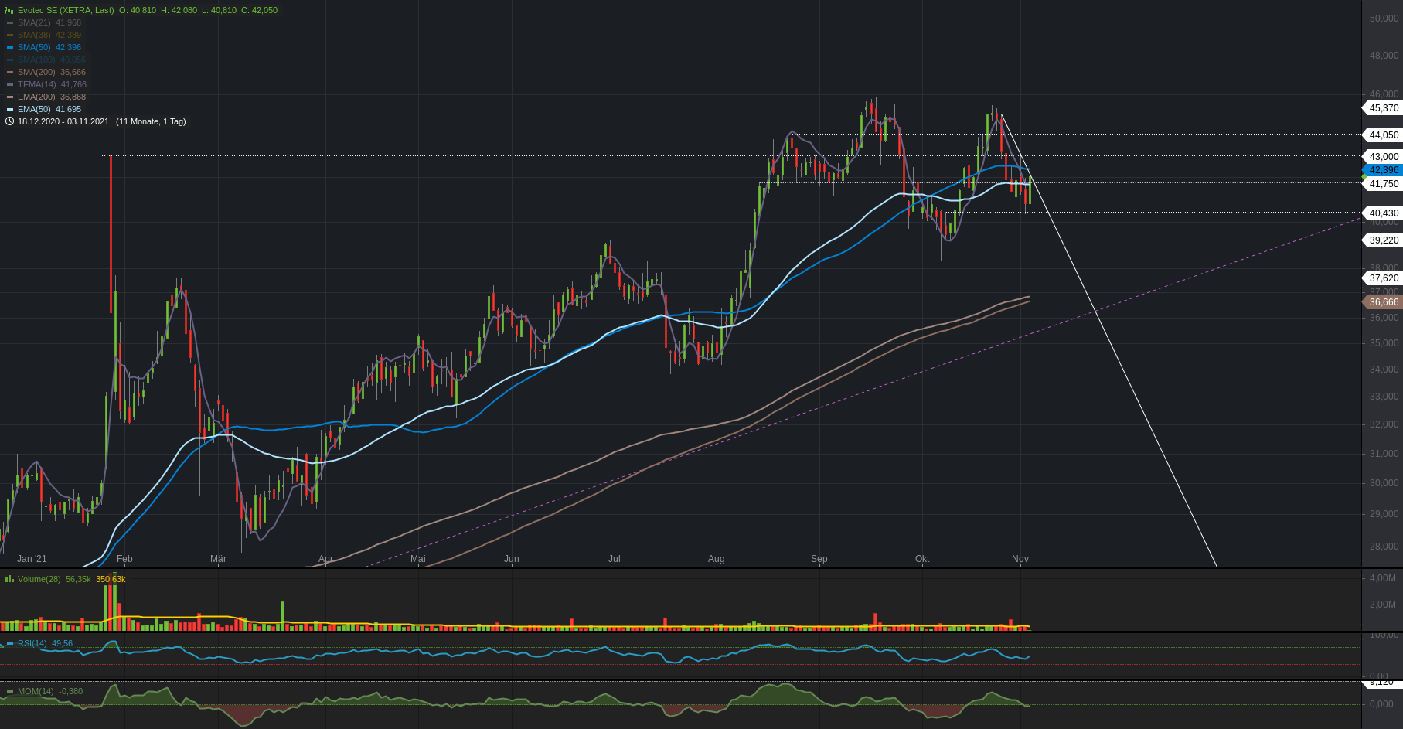Select the MOM(14) indicator legend marker
This screenshot has width=1403, height=729.
point(10,691)
